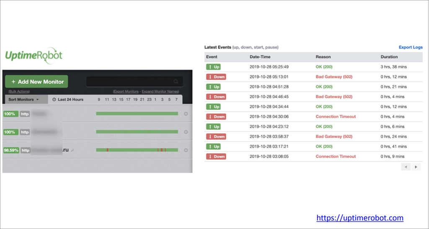The image size is (429, 229).
Task: Open settings gear of second 100% monitor
Action: (x=186, y=132)
